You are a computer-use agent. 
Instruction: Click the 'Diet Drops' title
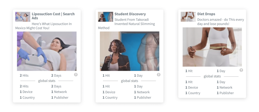(x=206, y=14)
